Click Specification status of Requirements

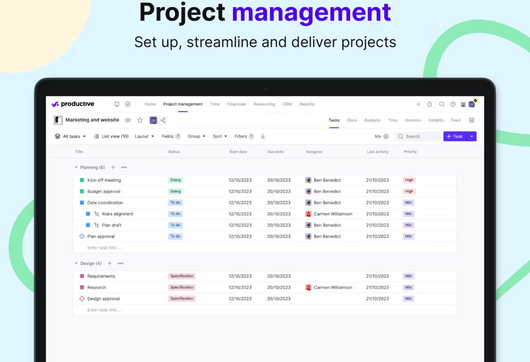182,276
